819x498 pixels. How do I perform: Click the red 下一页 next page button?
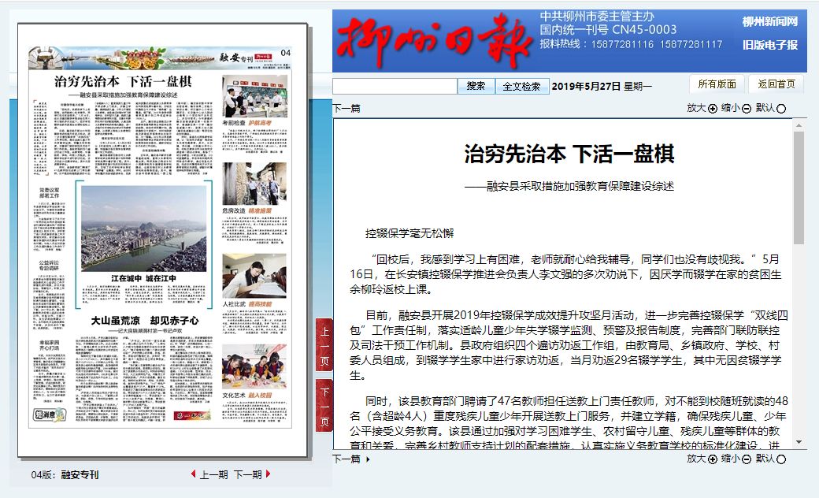click(x=324, y=405)
